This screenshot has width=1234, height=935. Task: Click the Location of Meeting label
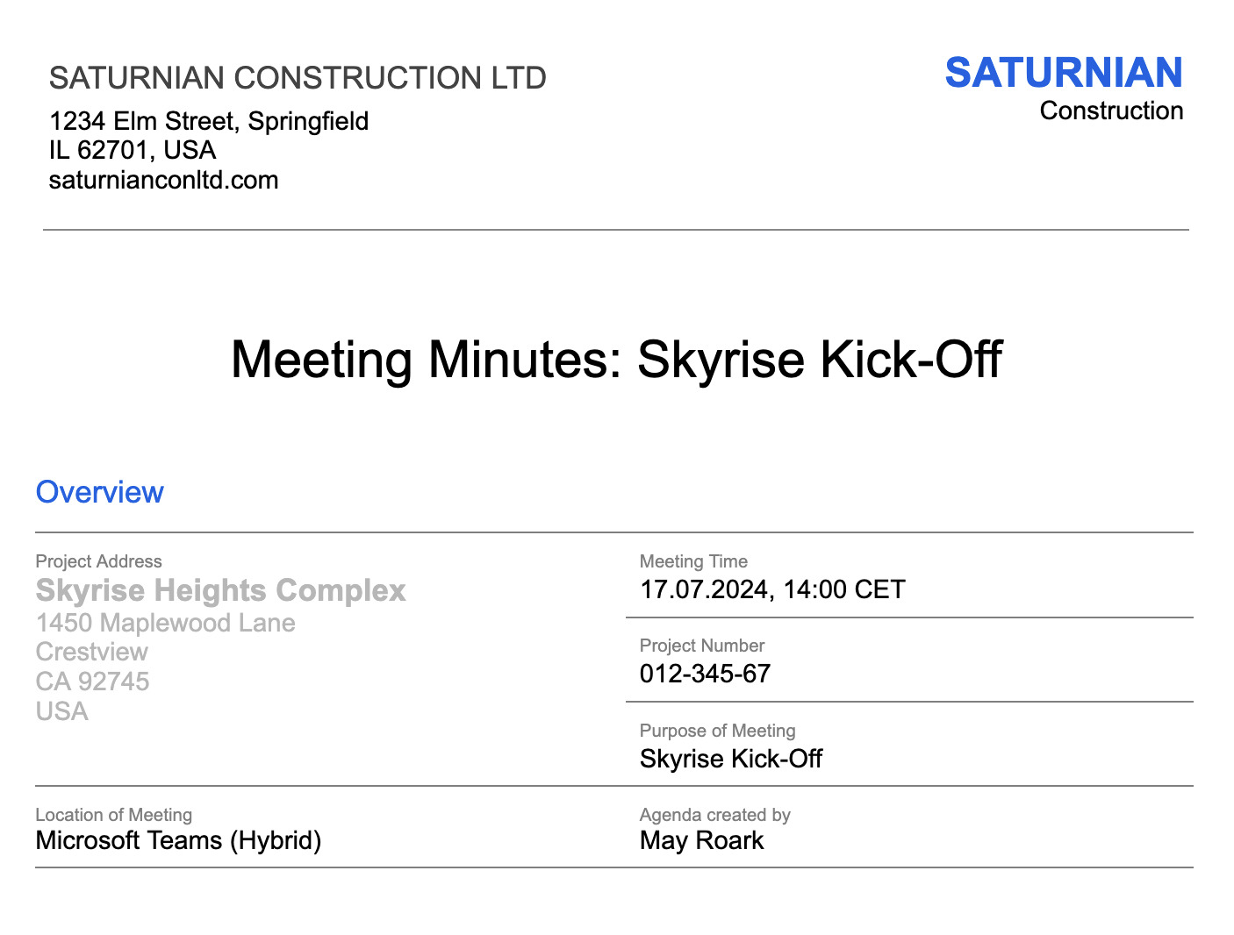click(113, 815)
